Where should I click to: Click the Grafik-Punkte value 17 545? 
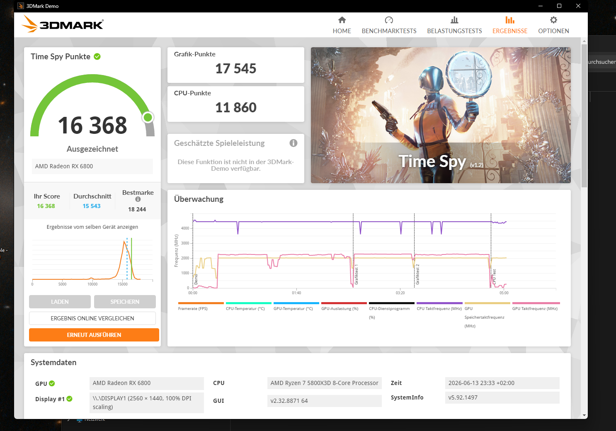tap(235, 68)
